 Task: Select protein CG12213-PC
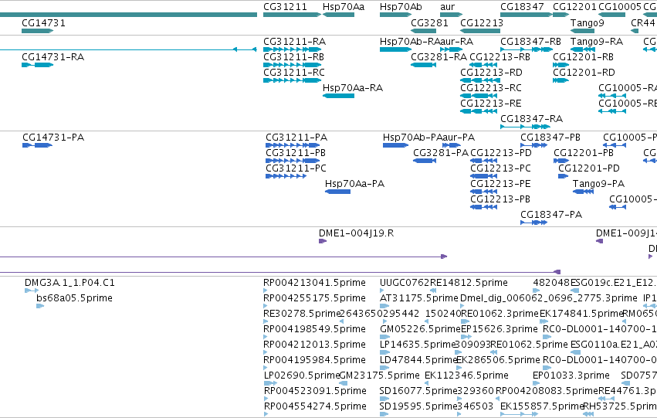(x=483, y=176)
